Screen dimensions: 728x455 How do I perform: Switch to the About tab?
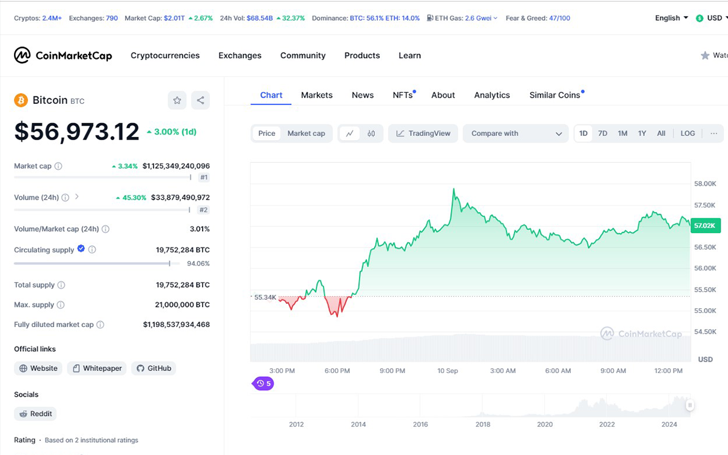coord(443,95)
